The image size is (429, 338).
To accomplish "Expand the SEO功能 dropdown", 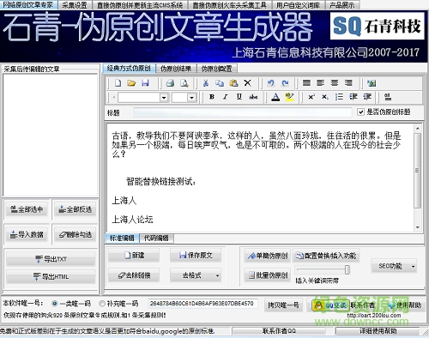I will tap(413, 266).
